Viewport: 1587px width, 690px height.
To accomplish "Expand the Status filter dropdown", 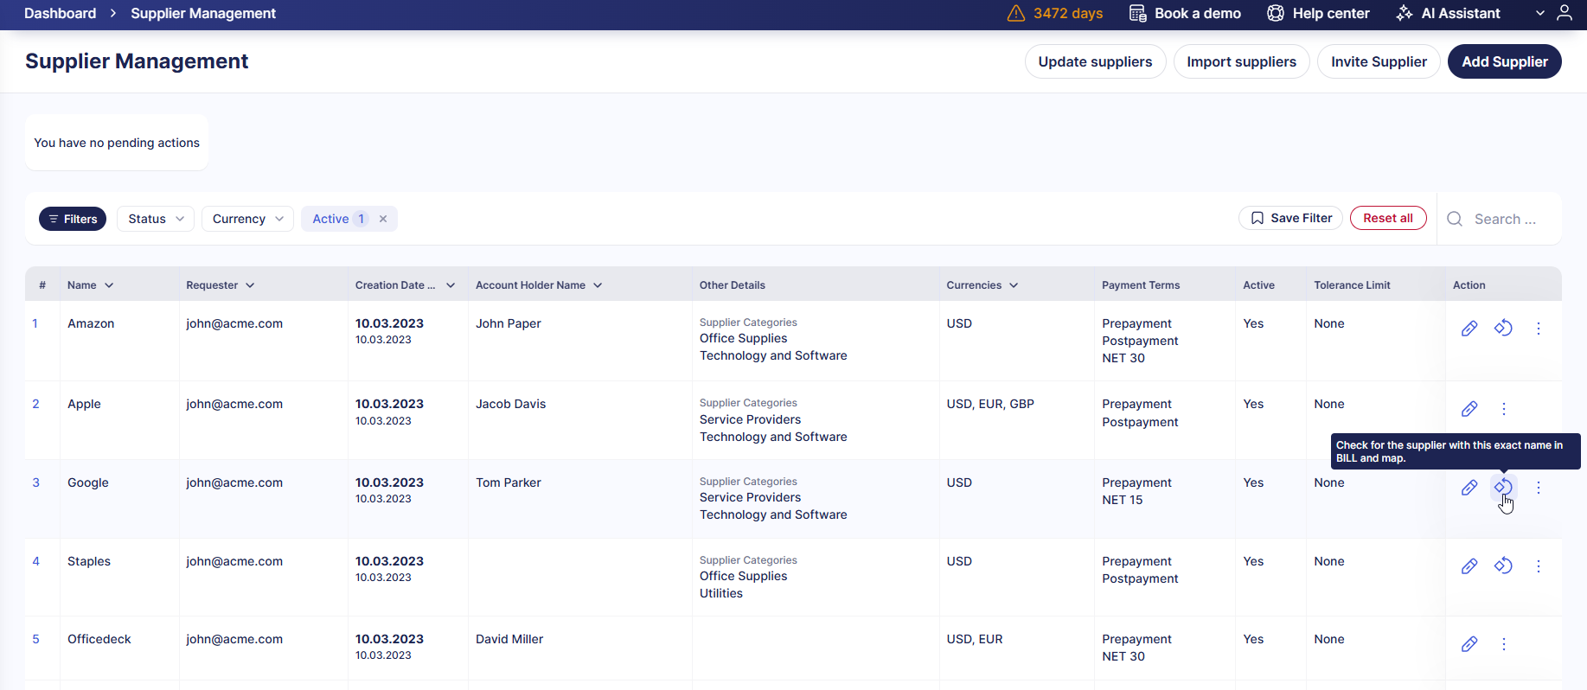I will pos(156,219).
